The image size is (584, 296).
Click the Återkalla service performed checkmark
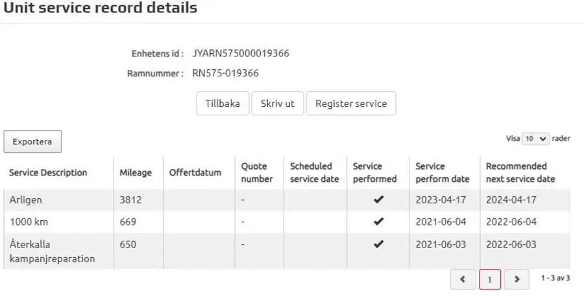point(378,244)
